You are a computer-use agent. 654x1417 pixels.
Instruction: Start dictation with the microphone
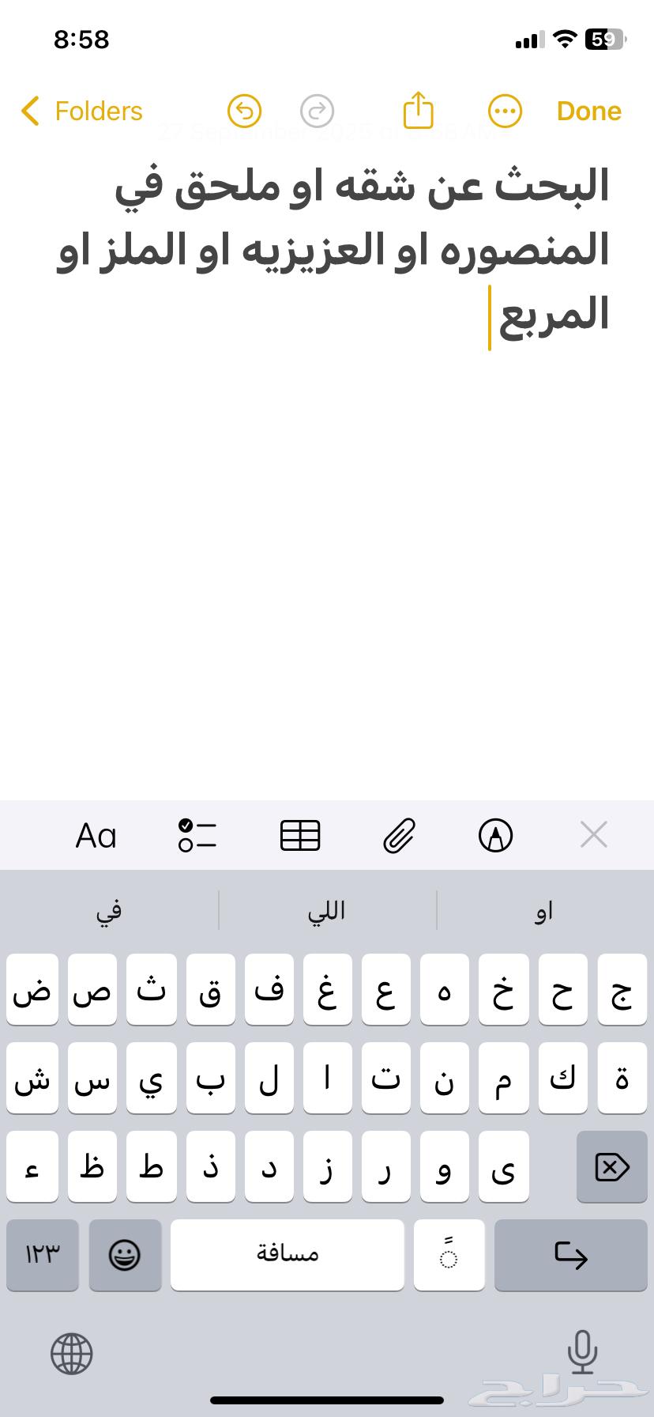coord(583,1352)
